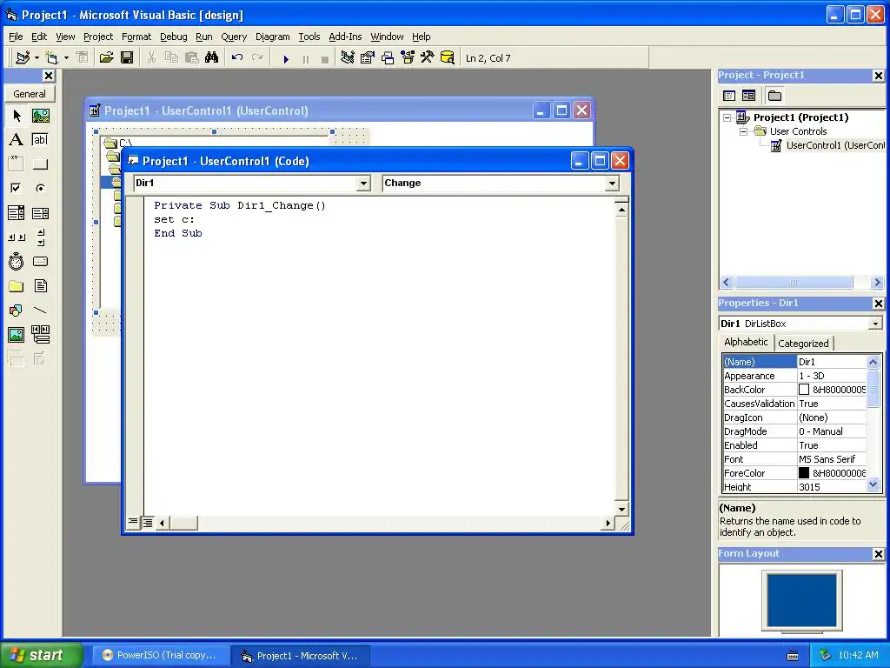This screenshot has width=890, height=668.
Task: Open the File menu
Action: pos(16,37)
